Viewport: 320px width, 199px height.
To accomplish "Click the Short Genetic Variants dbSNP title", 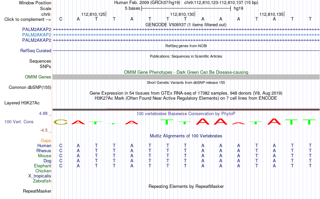I will (186, 82).
